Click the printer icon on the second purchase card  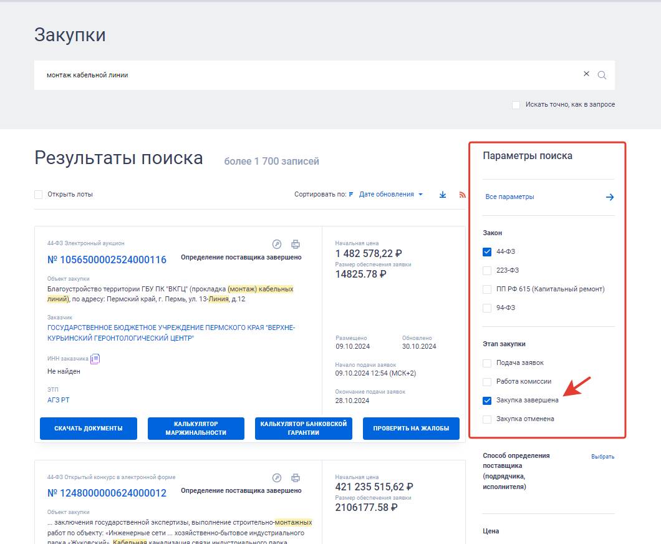point(296,476)
